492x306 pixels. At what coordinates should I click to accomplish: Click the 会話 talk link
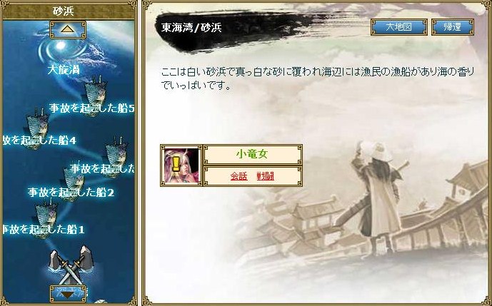(239, 176)
